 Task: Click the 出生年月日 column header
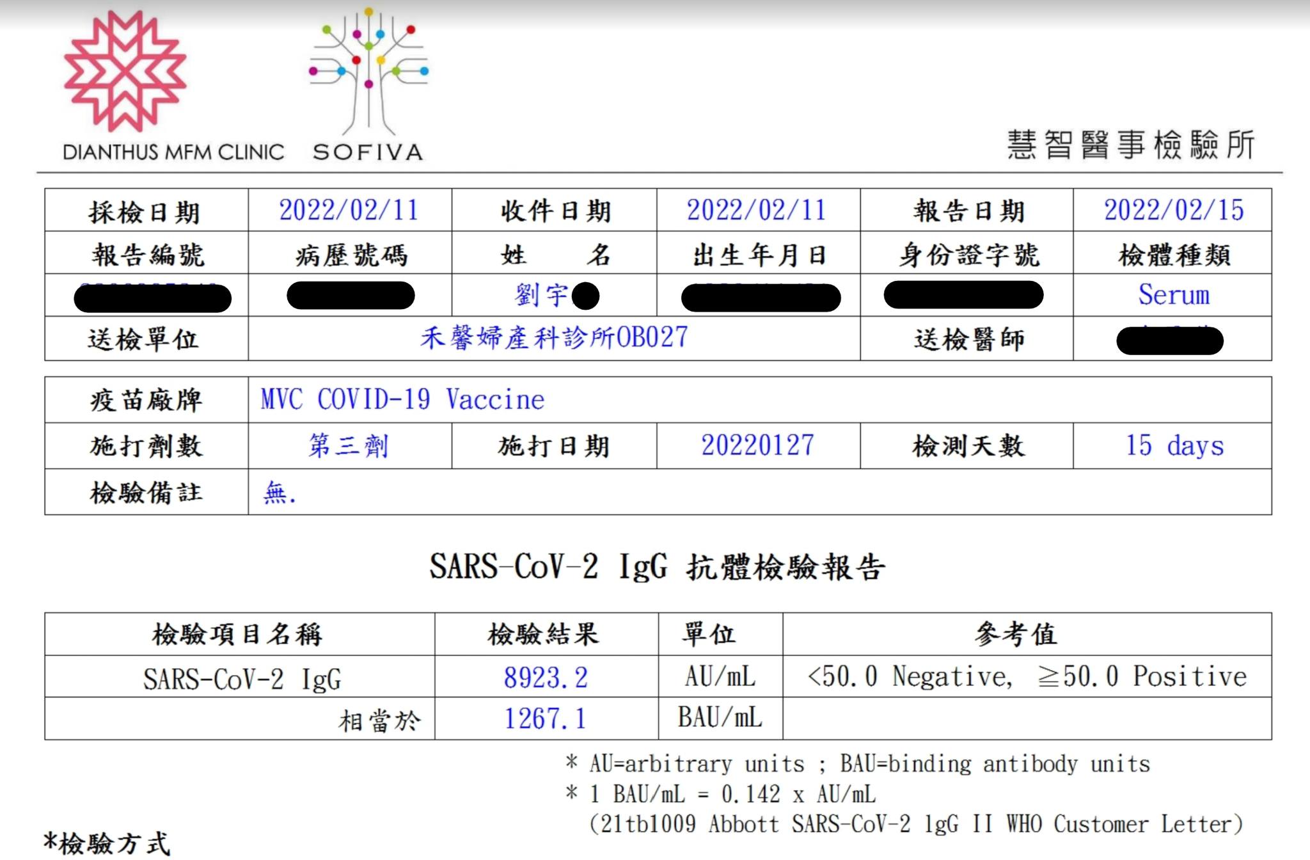759,253
